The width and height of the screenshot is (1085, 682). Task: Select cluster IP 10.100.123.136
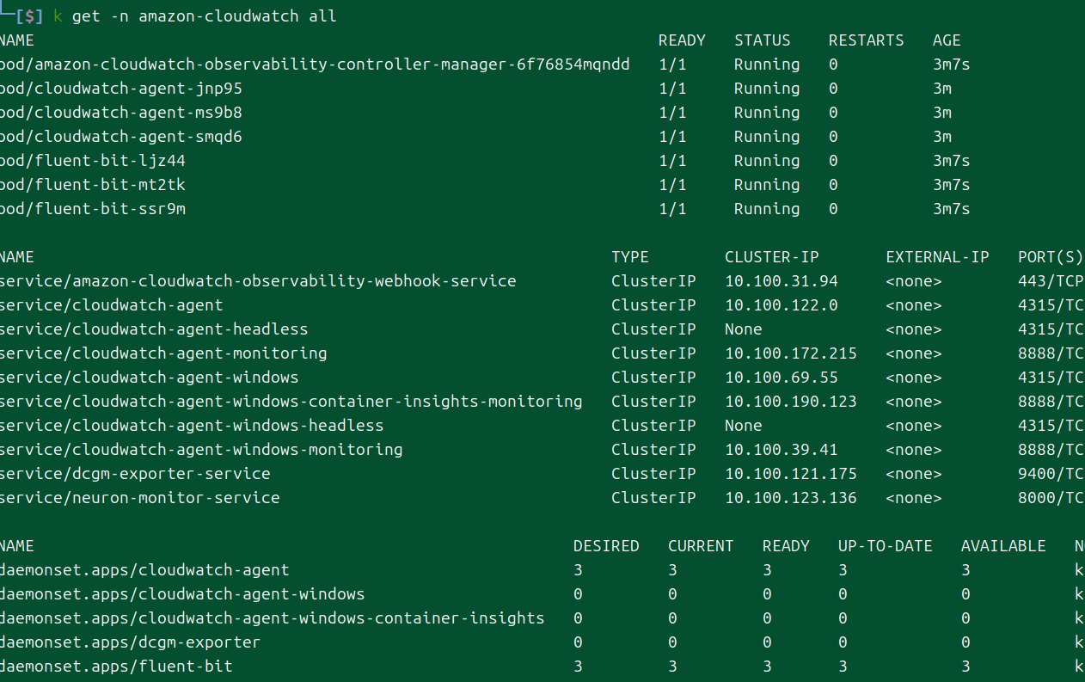click(x=791, y=498)
